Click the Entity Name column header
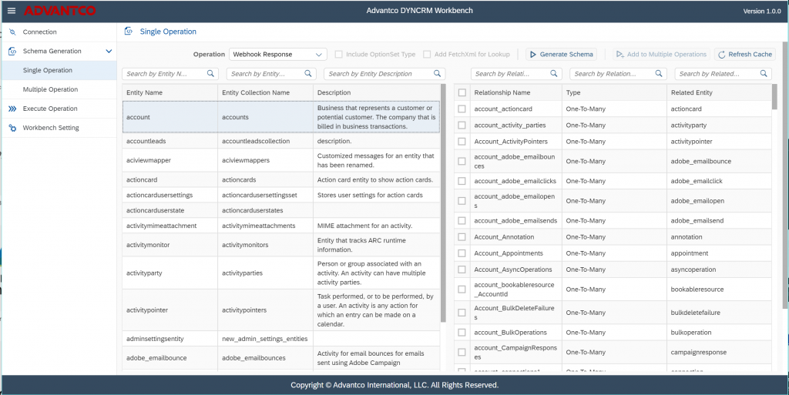This screenshot has width=789, height=395. click(x=170, y=92)
